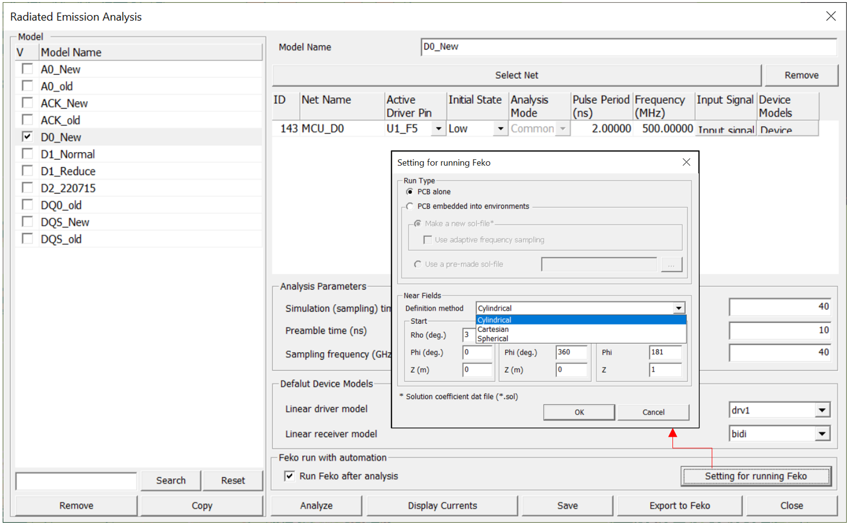Expand the bidi receiver model dropdown

coord(821,434)
